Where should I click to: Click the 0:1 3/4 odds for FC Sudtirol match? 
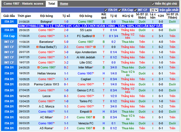click(113, 36)
